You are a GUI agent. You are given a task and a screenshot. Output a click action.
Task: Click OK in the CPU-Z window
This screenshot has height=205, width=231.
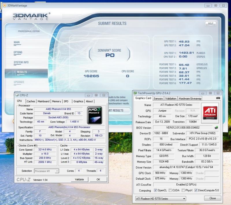98,179
